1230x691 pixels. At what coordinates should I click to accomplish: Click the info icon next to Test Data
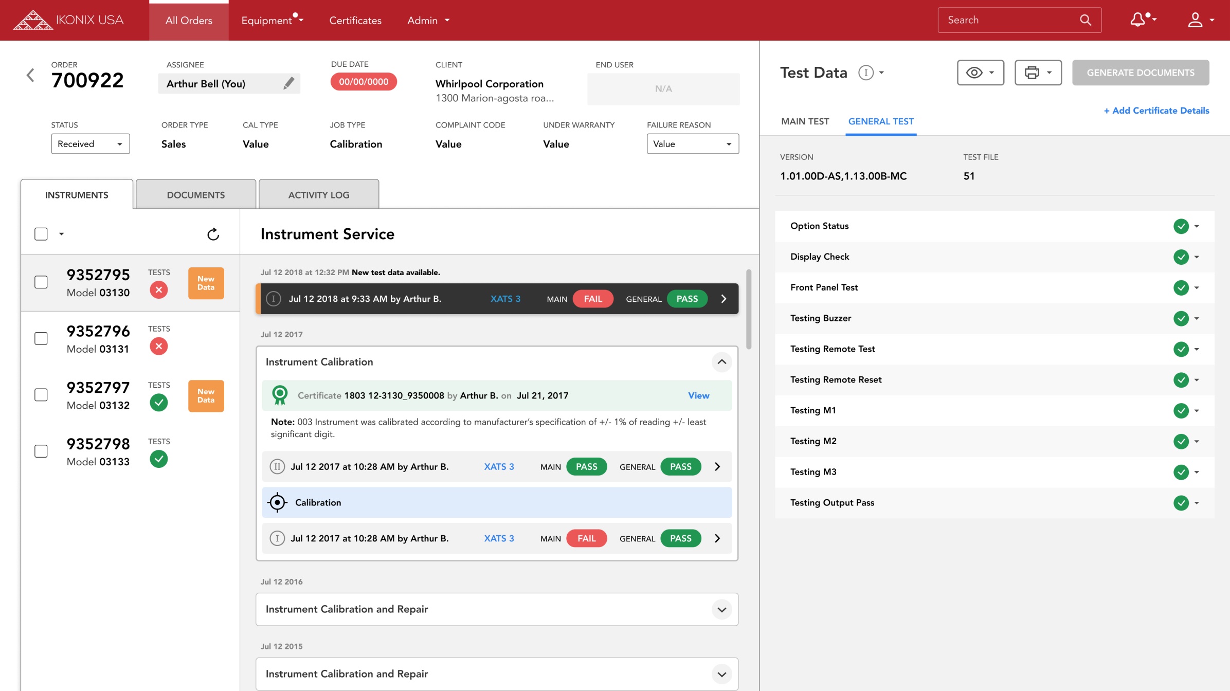866,72
